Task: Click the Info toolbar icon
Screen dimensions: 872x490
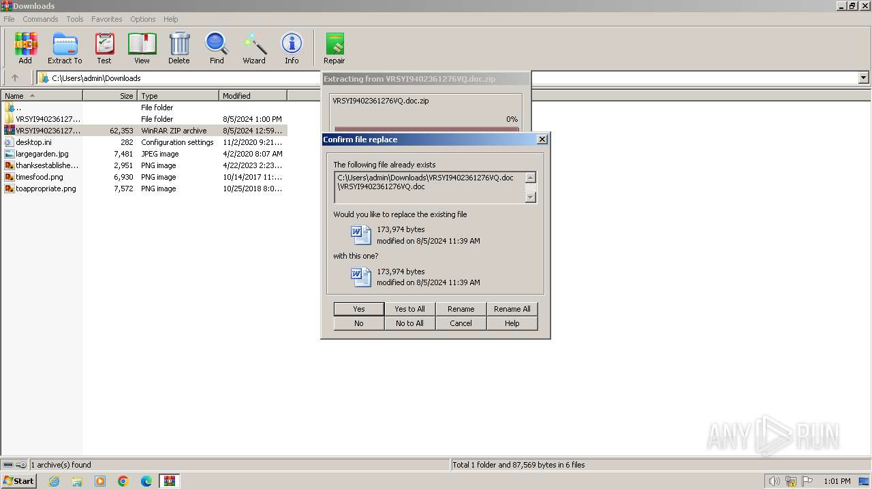Action: [x=292, y=48]
